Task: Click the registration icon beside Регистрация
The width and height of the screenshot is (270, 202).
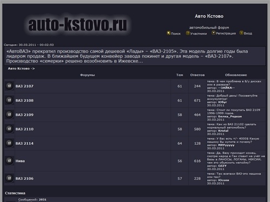Action: click(213, 33)
